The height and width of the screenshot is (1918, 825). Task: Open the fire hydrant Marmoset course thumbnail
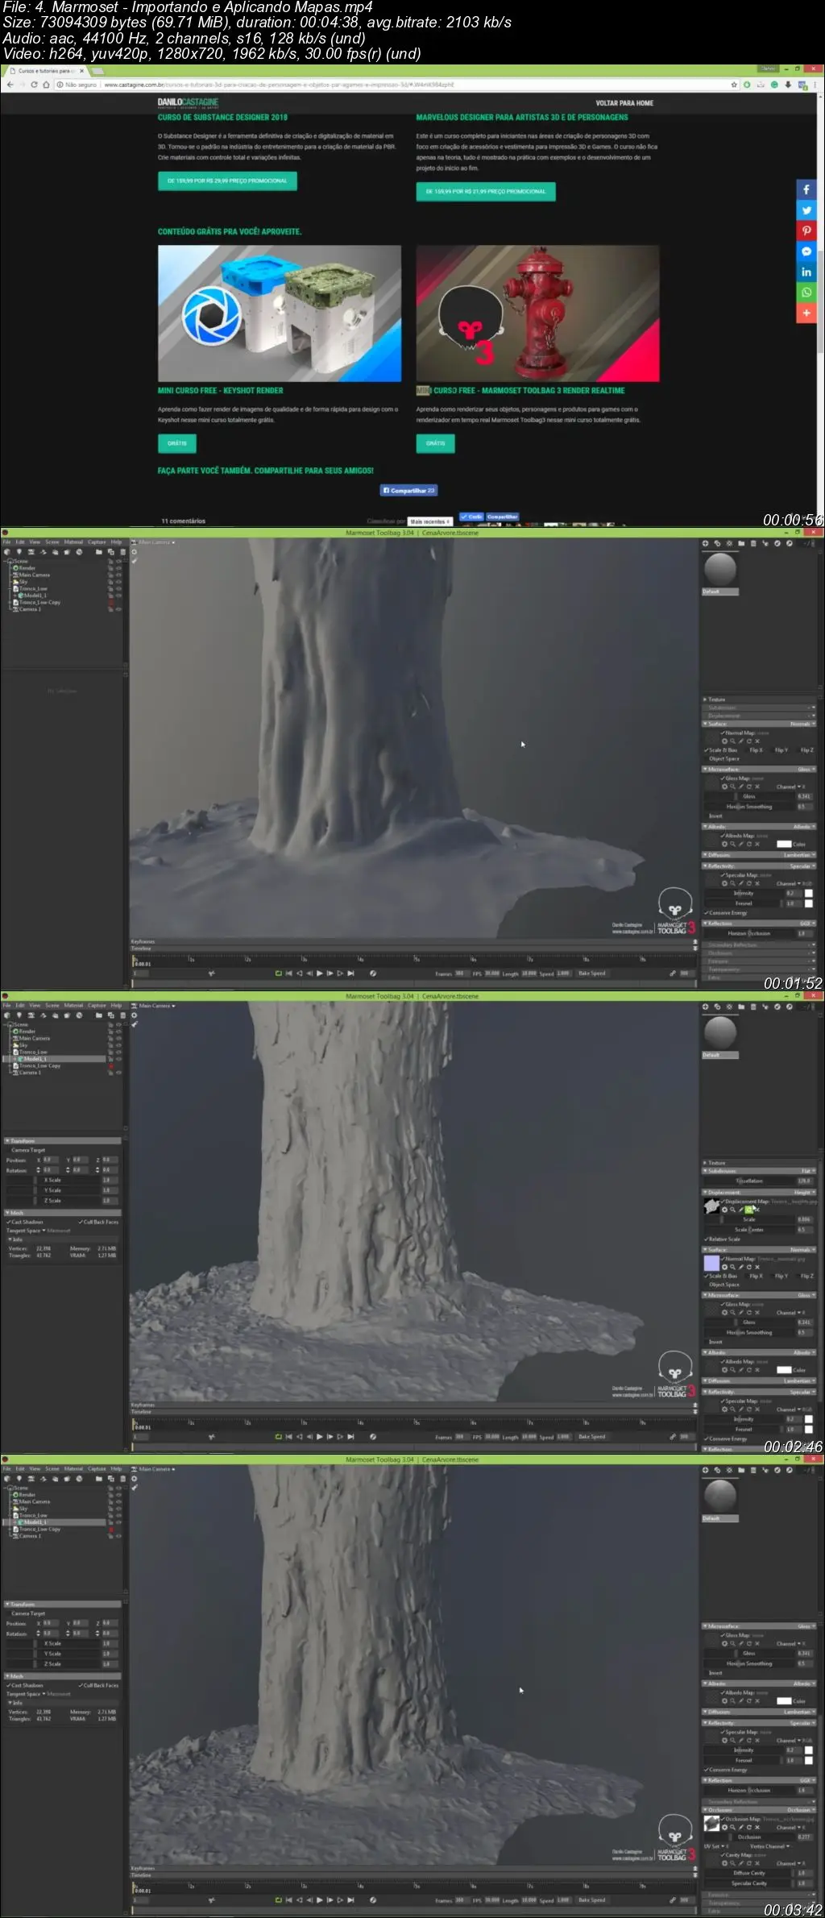[538, 313]
